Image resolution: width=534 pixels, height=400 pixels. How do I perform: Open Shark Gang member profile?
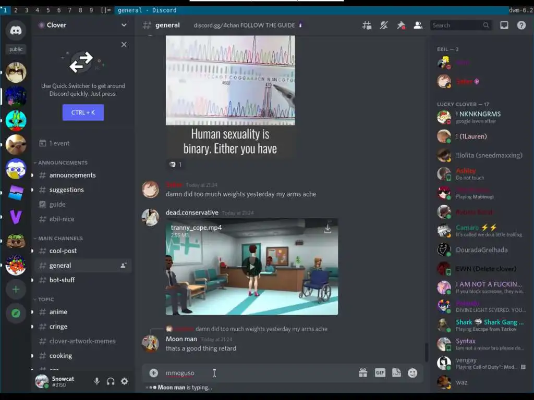pos(481,325)
